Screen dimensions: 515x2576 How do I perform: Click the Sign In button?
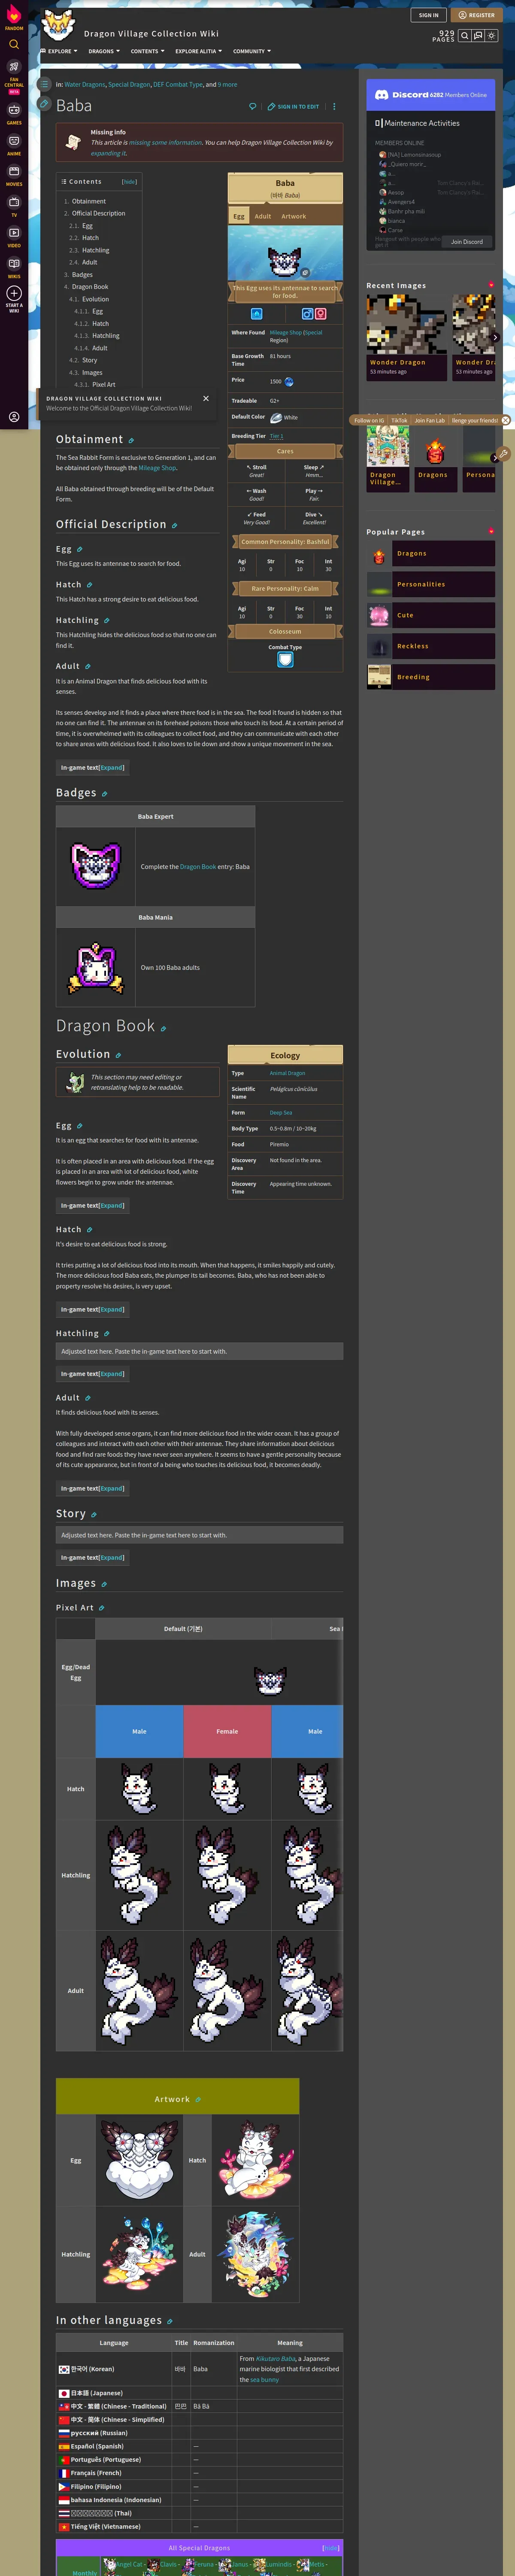pos(429,15)
